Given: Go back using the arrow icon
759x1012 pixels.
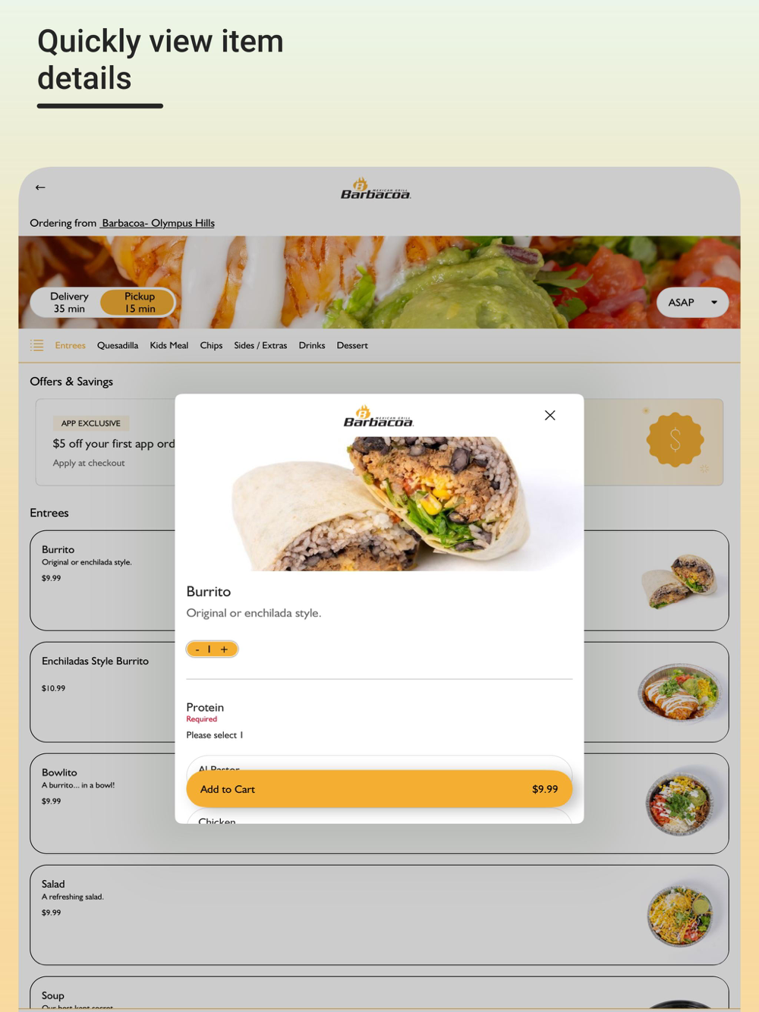Looking at the screenshot, I should click(x=40, y=187).
